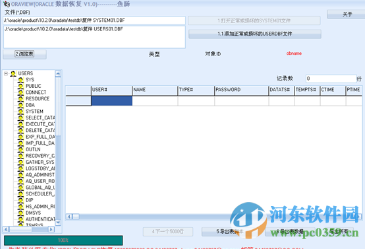
Task: Select AQ_ADMINIST tree entry
Action: click(40, 174)
